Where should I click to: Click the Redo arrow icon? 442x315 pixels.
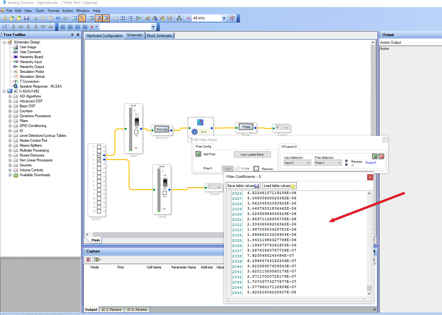65,18
